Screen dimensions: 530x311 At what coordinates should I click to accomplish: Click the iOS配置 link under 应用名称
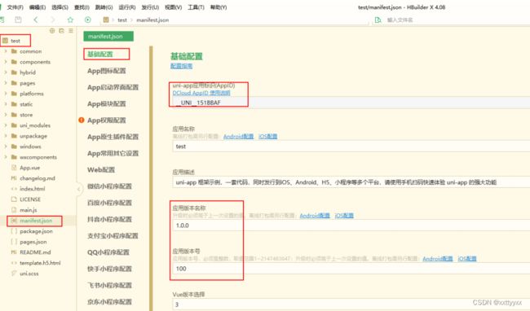pos(267,137)
